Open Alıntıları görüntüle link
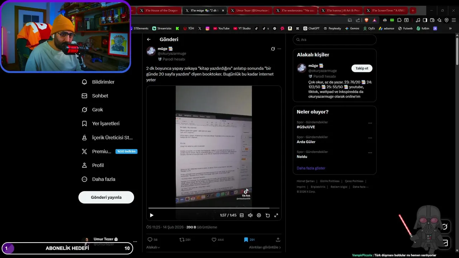The height and width of the screenshot is (258, 459). point(265,247)
